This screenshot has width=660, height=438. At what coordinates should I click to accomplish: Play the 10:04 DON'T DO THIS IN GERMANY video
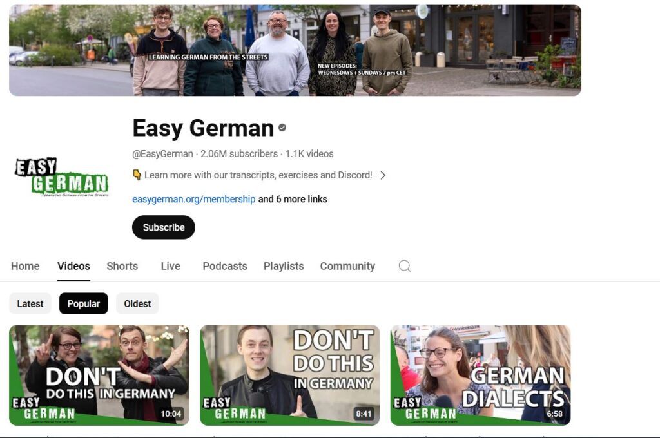point(100,374)
